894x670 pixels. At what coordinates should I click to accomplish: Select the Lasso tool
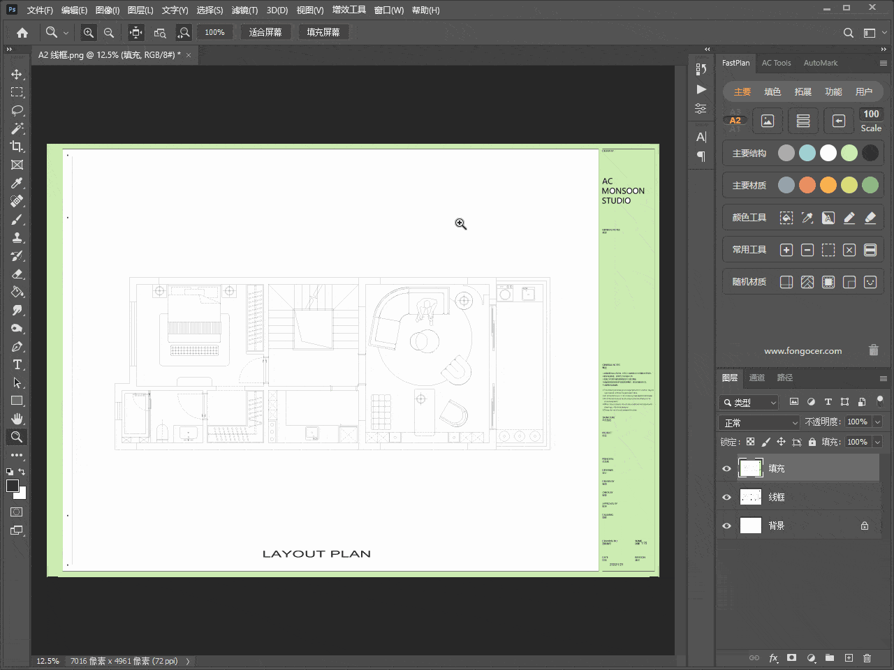(x=17, y=110)
